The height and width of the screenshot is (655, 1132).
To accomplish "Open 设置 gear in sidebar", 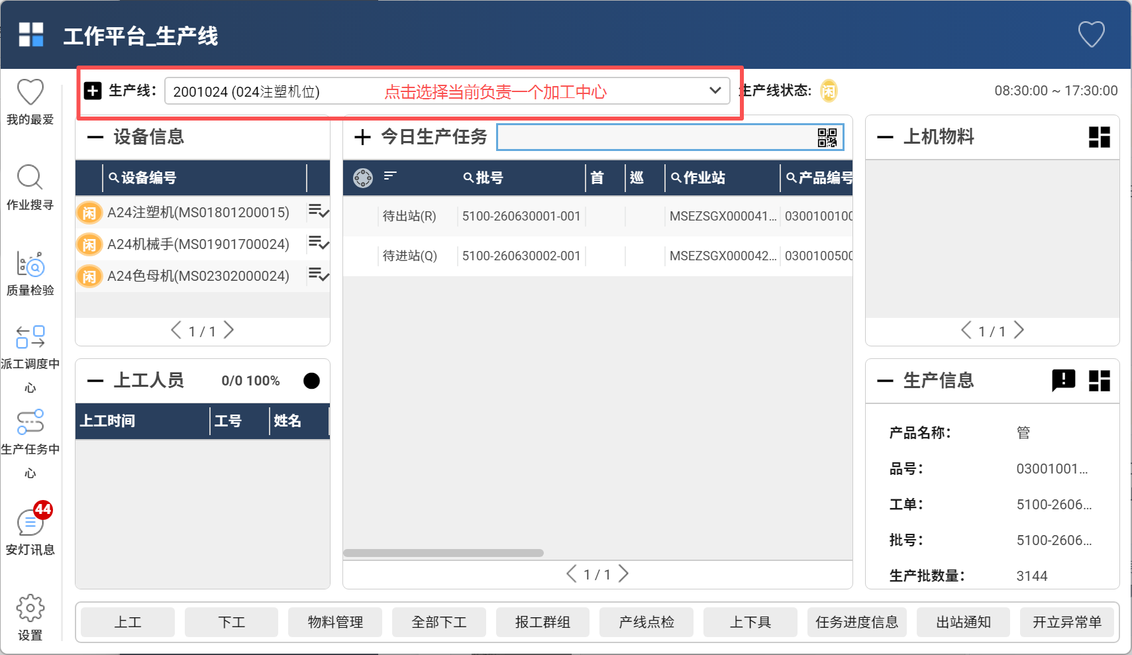I will pyautogui.click(x=30, y=617).
